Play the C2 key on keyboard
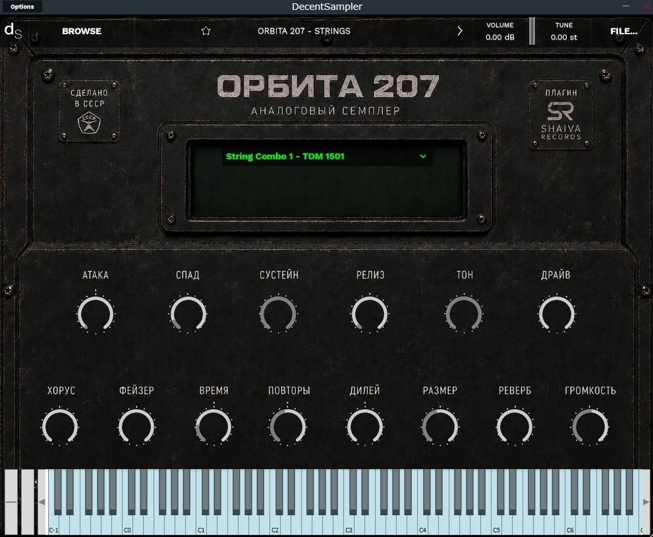This screenshot has height=537, width=653. click(x=275, y=524)
